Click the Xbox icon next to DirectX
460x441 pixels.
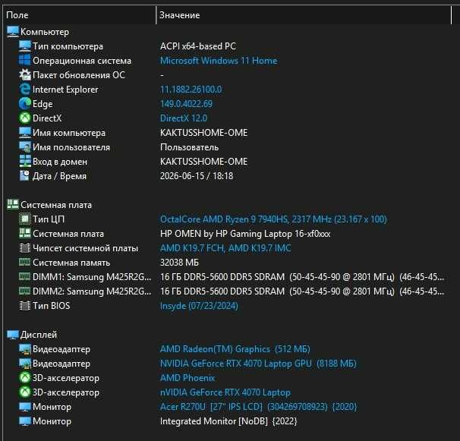point(25,118)
